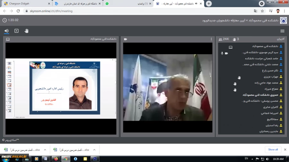Select user حامد شعبانی حراست دانشکده
Image resolution: width=289 pixels, height=162 pixels.
click(x=261, y=58)
